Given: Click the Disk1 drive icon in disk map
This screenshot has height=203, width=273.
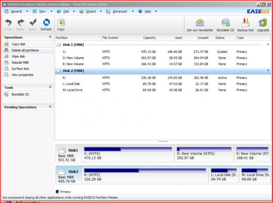Looking at the screenshot, I should (x=62, y=150).
